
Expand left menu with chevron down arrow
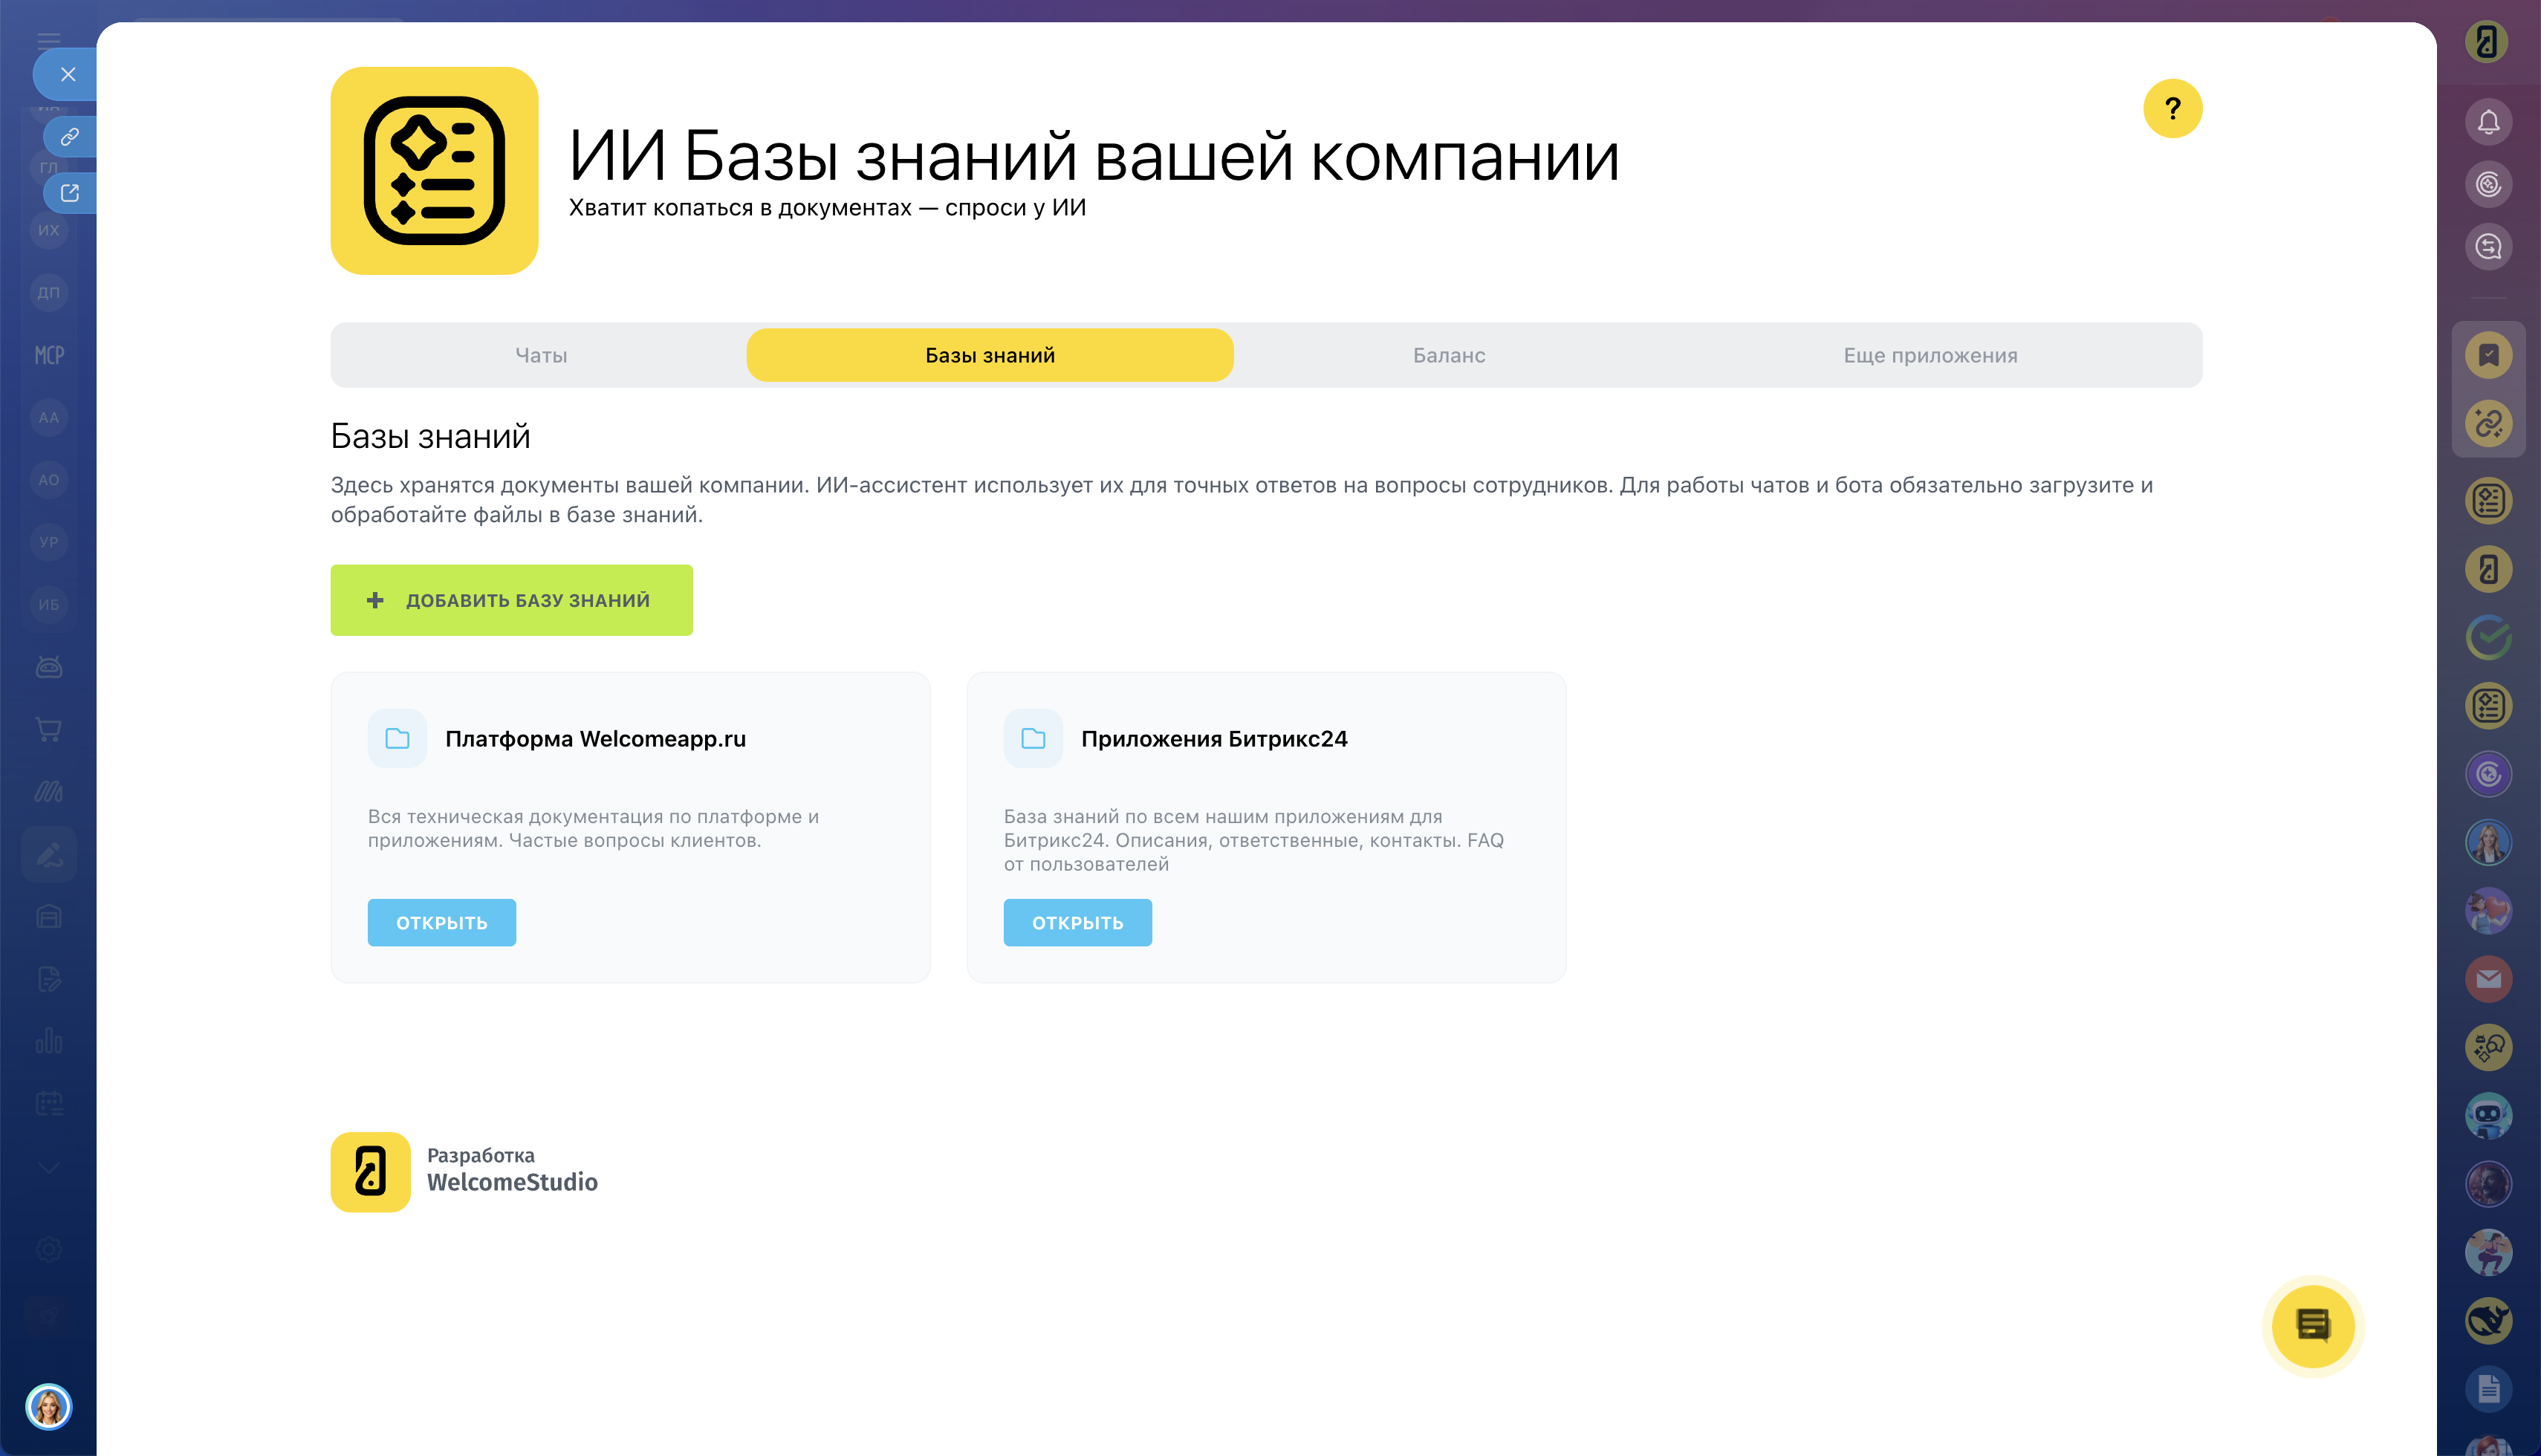[x=48, y=1167]
